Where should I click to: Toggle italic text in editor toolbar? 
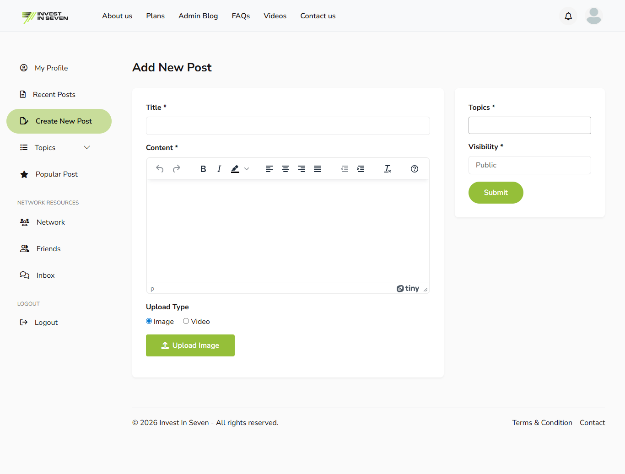coord(219,169)
